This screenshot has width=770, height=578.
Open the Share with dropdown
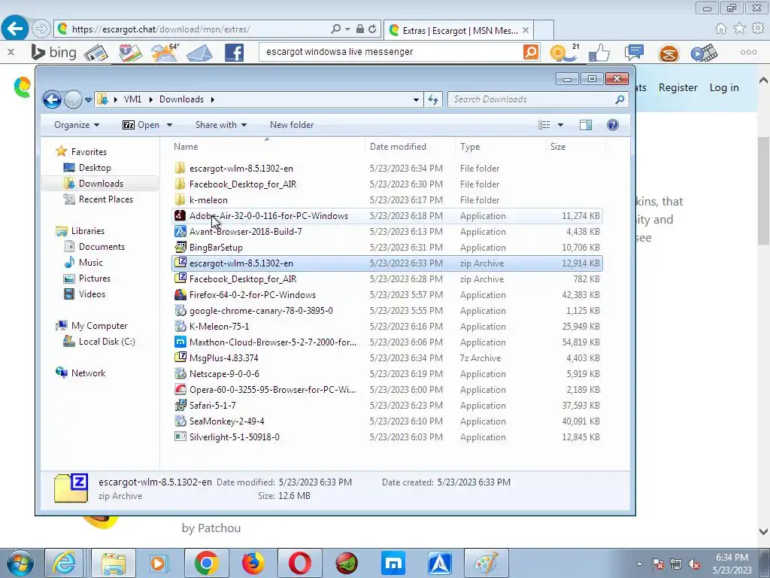coord(221,125)
